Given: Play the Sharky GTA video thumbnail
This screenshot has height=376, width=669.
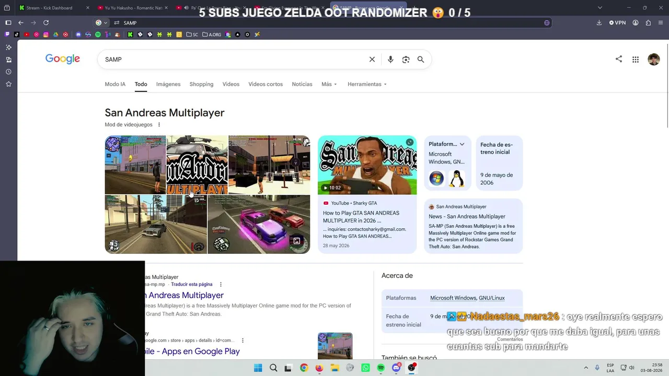Looking at the screenshot, I should (367, 165).
